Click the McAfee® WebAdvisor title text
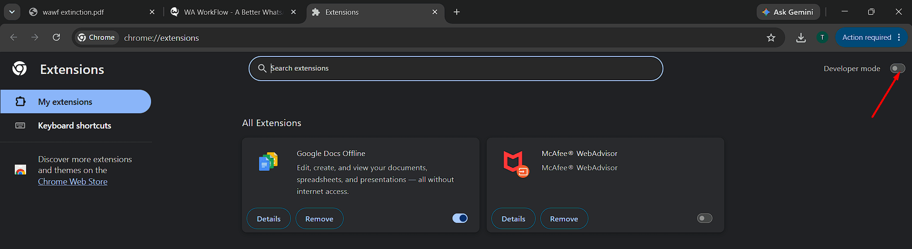Screen dimensions: 912x249 [x=579, y=153]
